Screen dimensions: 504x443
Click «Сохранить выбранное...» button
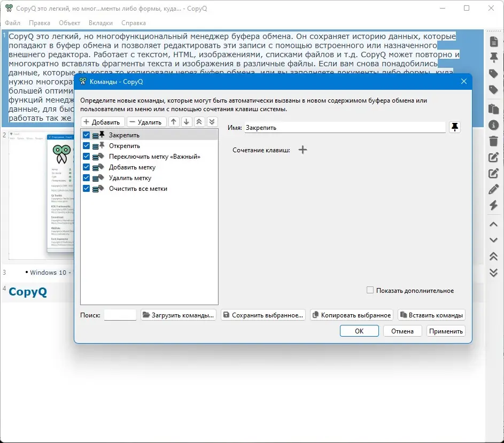point(263,315)
